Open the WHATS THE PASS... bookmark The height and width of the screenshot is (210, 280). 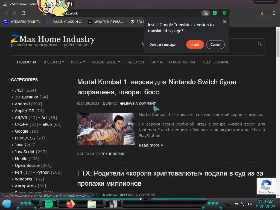(x=106, y=22)
